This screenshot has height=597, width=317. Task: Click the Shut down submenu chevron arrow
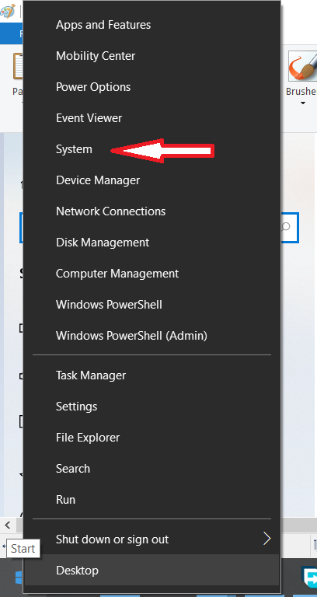(266, 539)
